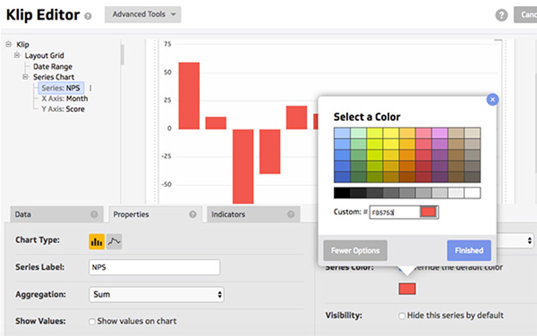Open help for the Properties tab

pos(192,214)
